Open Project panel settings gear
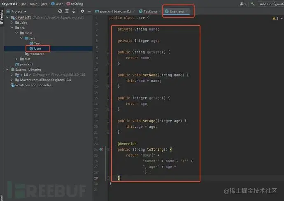 tap(82, 12)
